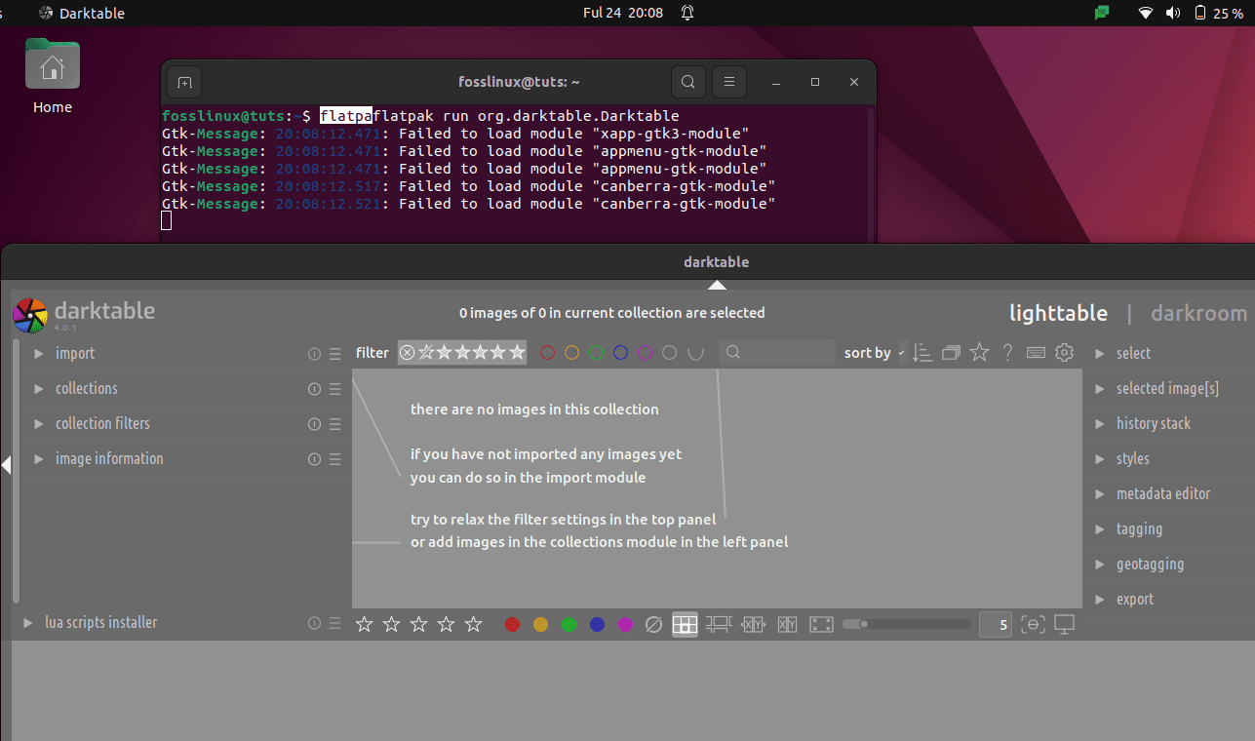
Task: Open darktable preferences with the gear icon
Action: pyautogui.click(x=1064, y=352)
